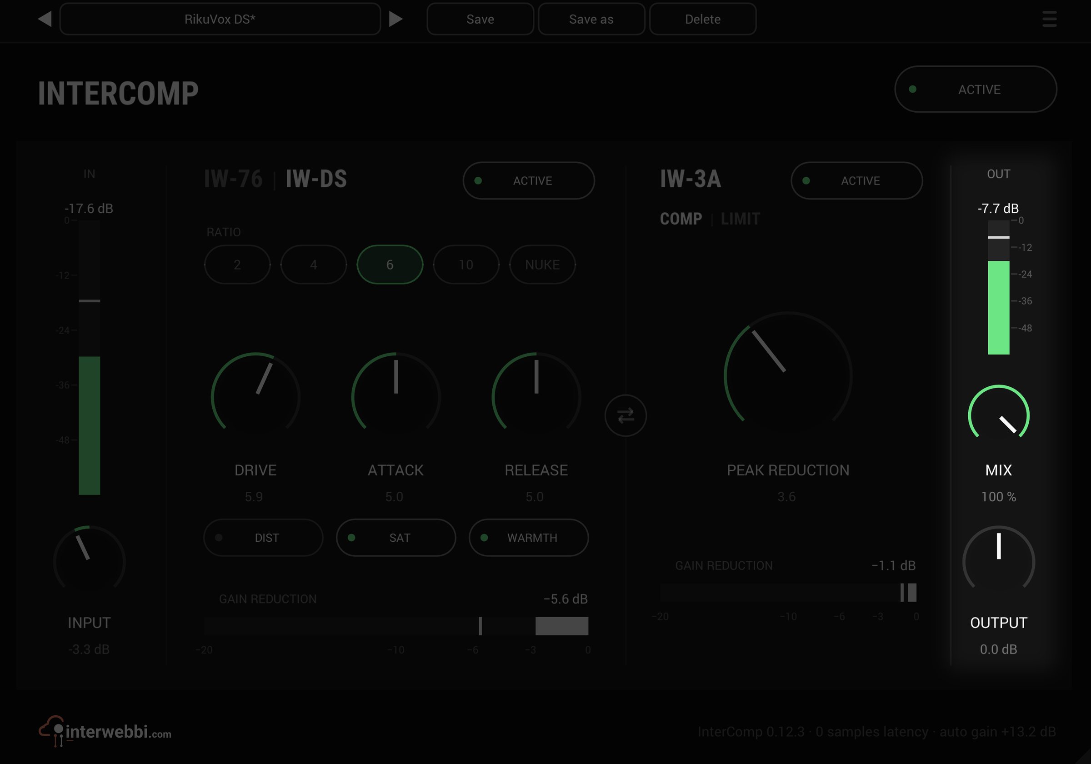Switch to the IW-DS tab

316,179
